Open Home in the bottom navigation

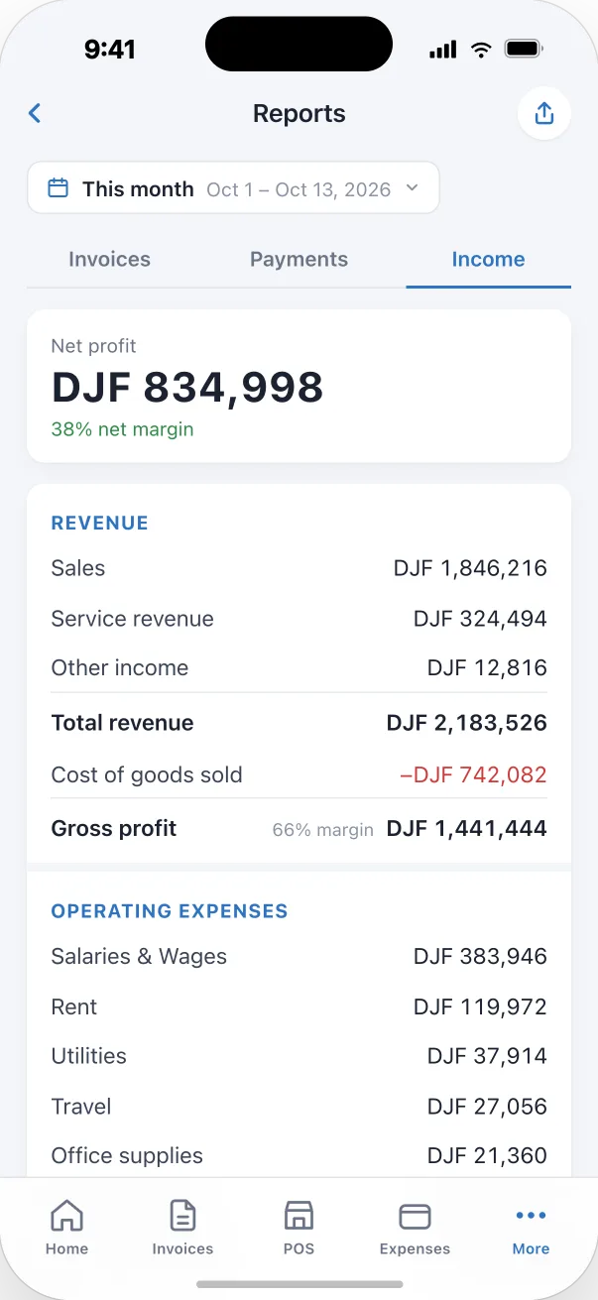coord(66,1228)
